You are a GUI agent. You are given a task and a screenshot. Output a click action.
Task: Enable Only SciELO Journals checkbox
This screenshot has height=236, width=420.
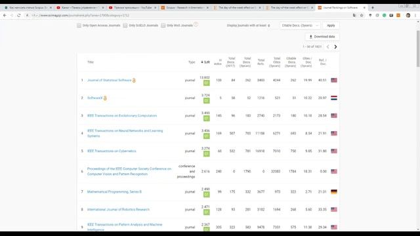click(x=125, y=26)
